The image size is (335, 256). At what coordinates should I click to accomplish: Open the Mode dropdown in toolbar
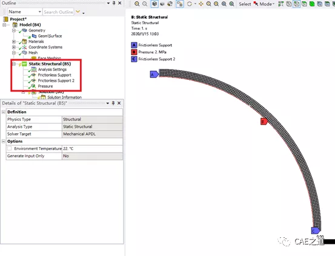coord(267,4)
